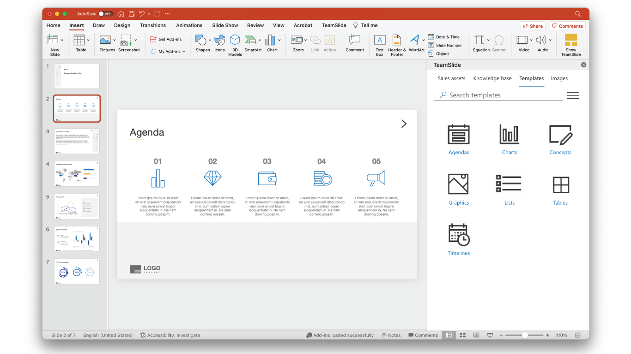Click the zoom out minus button
This screenshot has width=631, height=354.
click(501, 335)
